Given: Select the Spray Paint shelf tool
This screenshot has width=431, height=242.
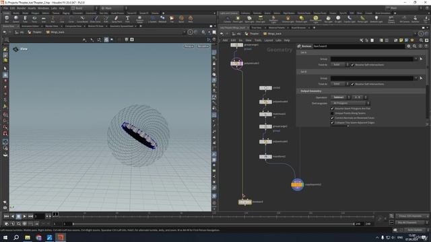Looking at the screenshot, I should click(117, 19).
